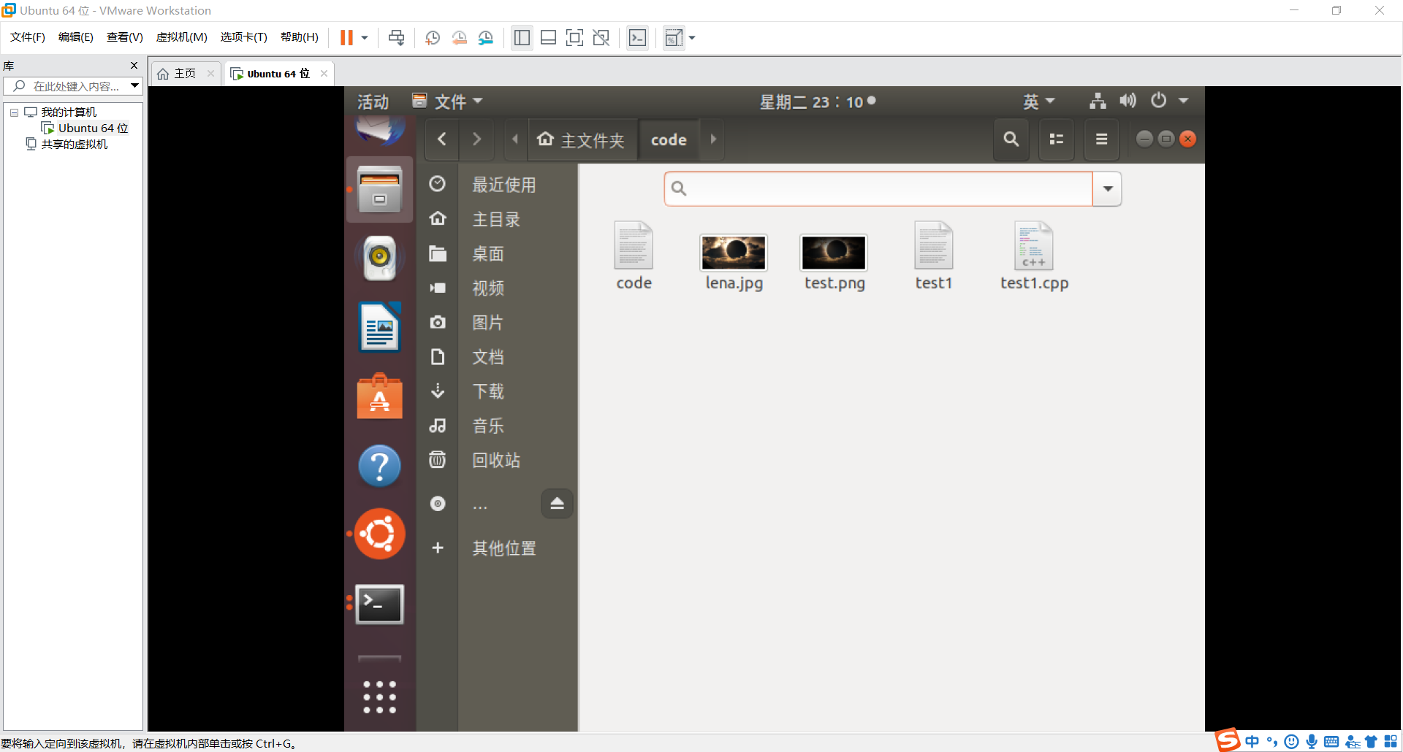Open the Show Applications grid in the dock
Viewport: 1403px width, 752px height.
click(379, 696)
